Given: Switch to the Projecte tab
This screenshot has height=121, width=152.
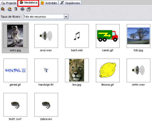Looking at the screenshot, I should click(x=9, y=3).
